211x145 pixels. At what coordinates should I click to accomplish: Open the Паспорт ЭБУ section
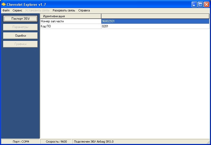point(20,19)
